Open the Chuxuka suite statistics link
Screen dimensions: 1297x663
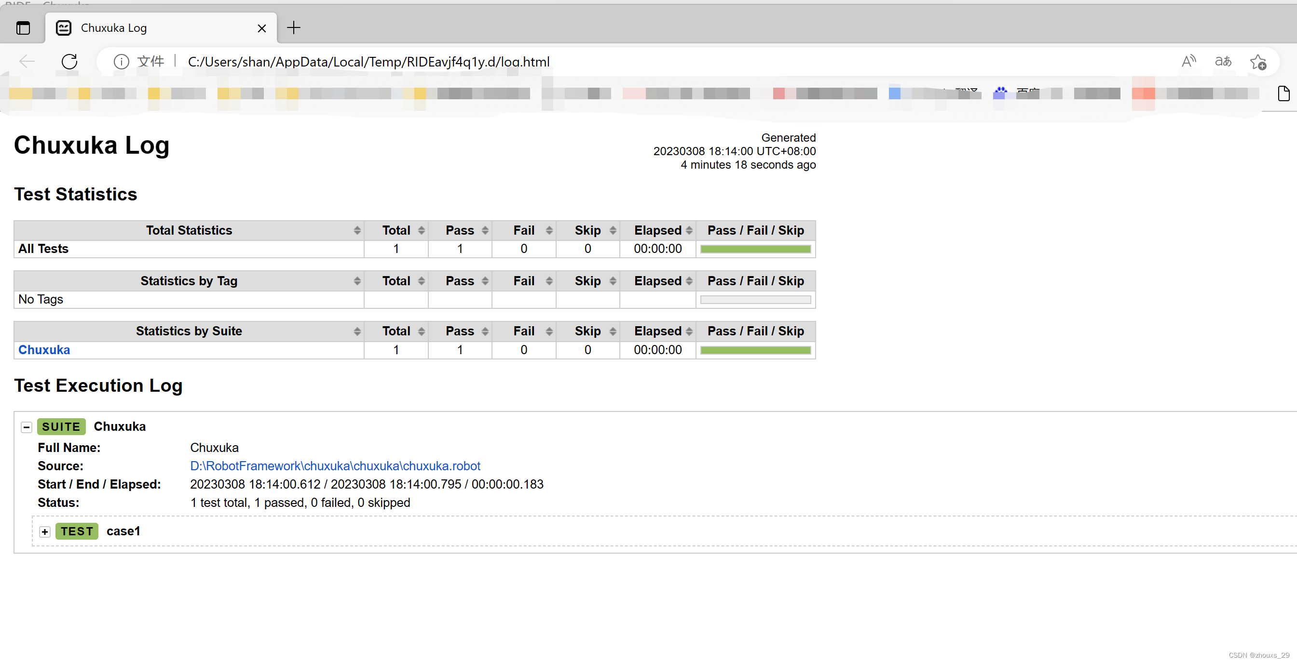pyautogui.click(x=44, y=350)
